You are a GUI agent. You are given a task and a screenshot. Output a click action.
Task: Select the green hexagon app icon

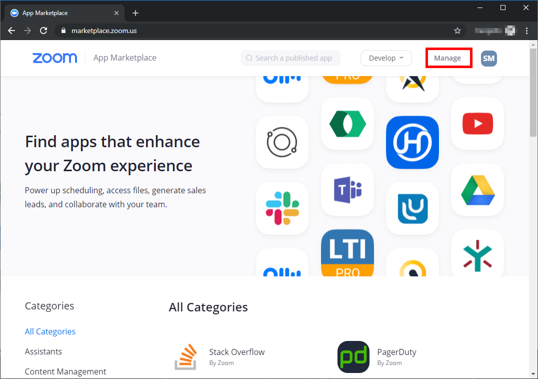click(x=347, y=123)
